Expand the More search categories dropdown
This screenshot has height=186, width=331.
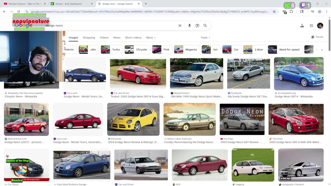click(x=151, y=37)
